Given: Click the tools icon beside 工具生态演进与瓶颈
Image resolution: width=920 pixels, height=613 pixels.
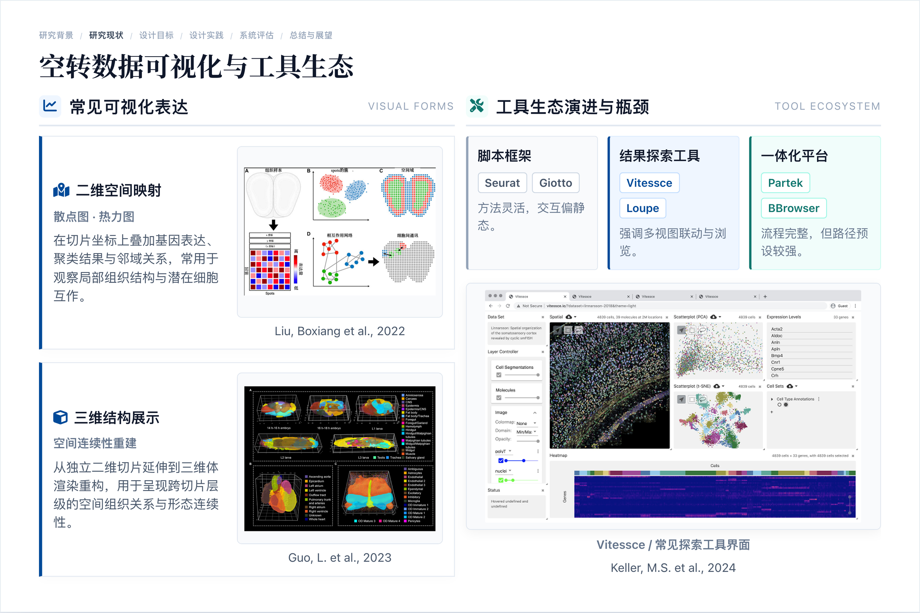Looking at the screenshot, I should point(477,106).
